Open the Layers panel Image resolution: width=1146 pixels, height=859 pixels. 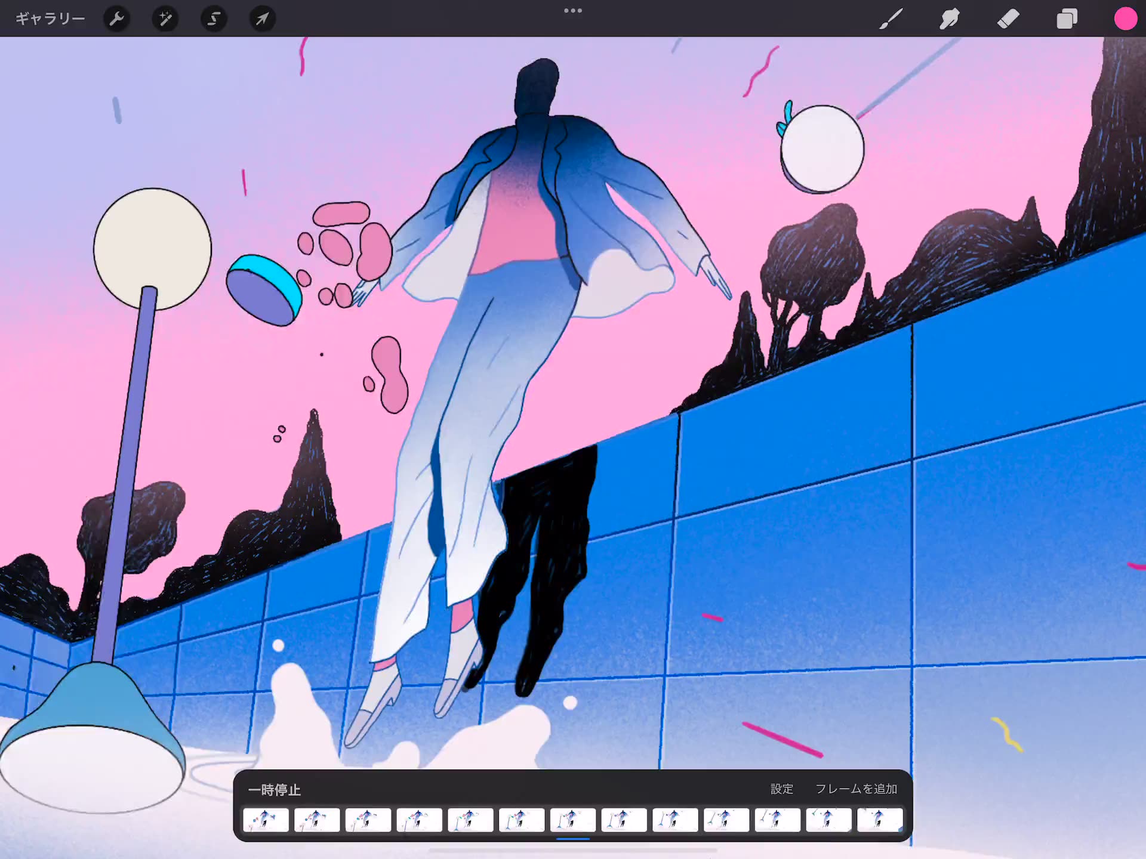1067,19
